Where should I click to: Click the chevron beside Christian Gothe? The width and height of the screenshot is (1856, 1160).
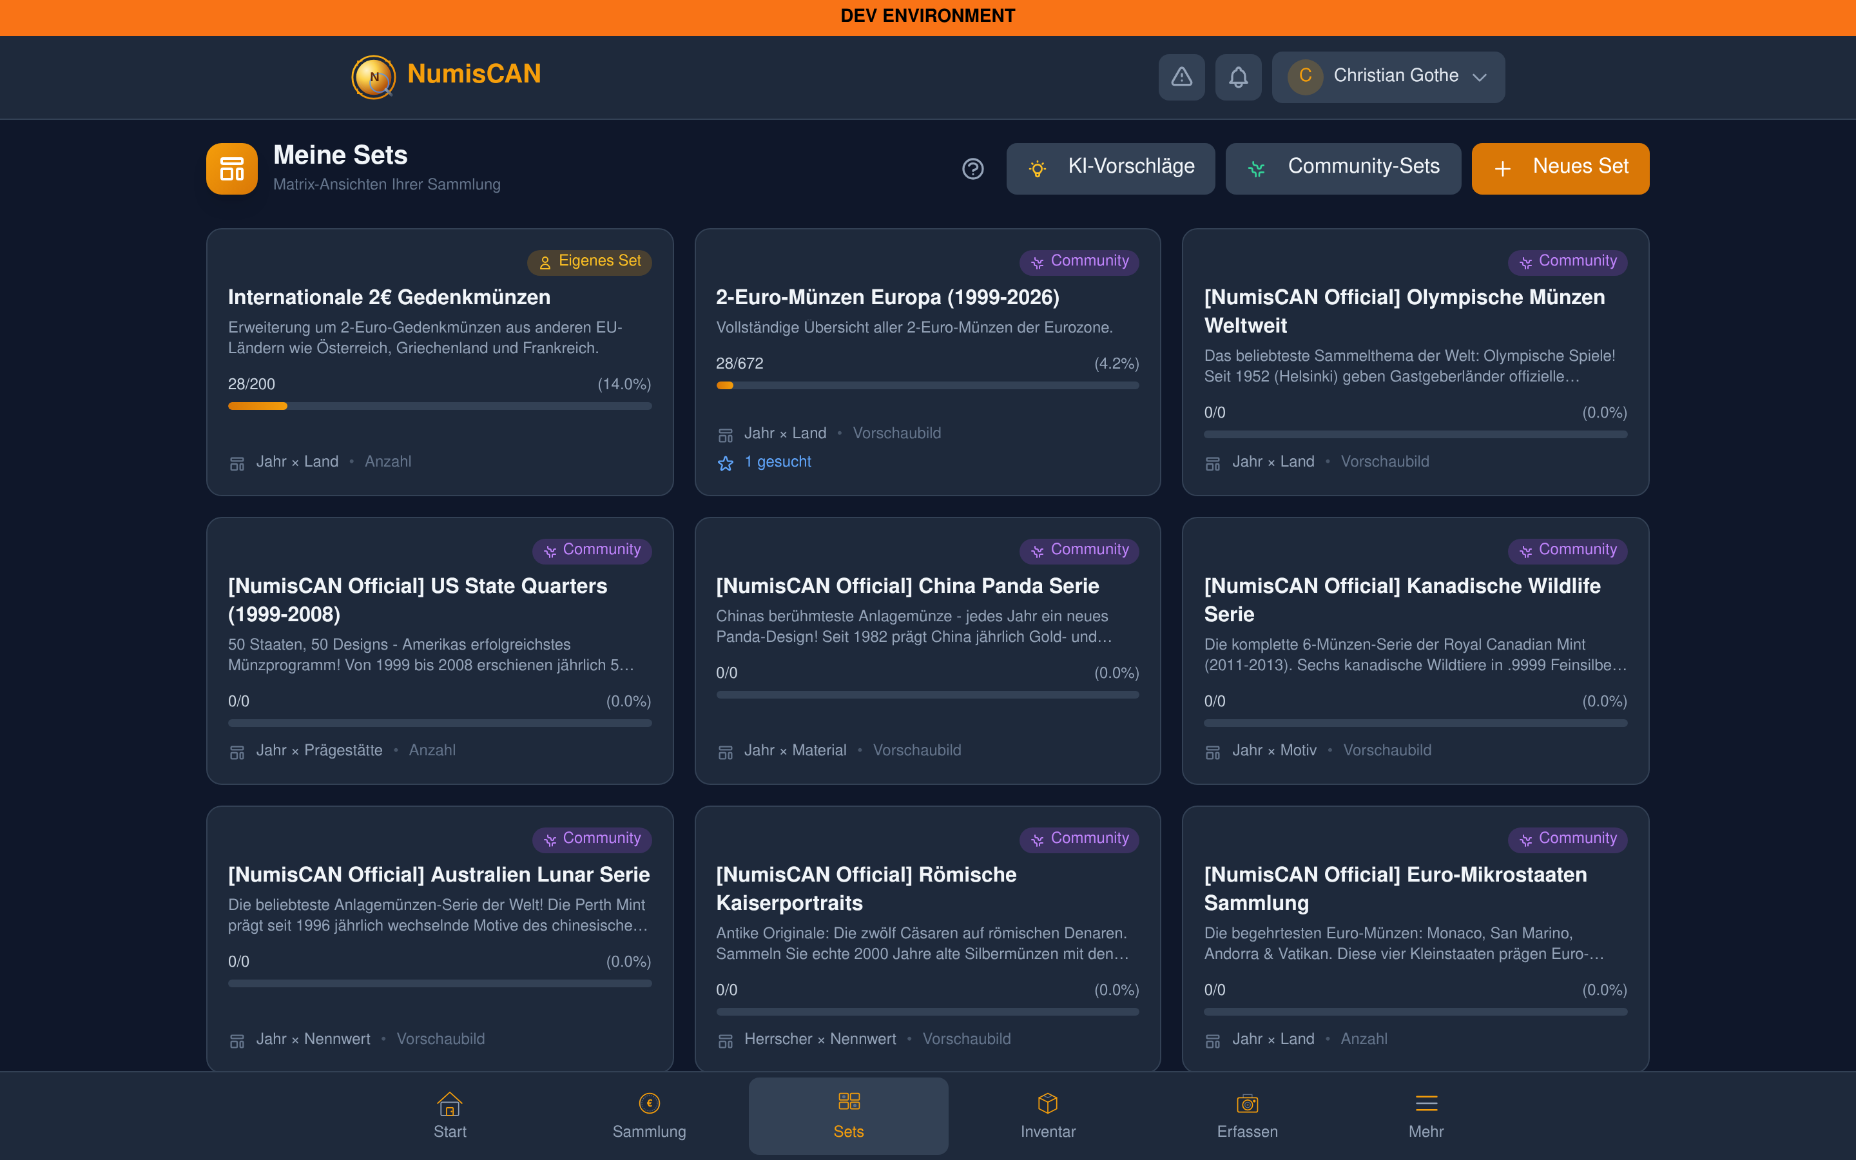[1480, 77]
